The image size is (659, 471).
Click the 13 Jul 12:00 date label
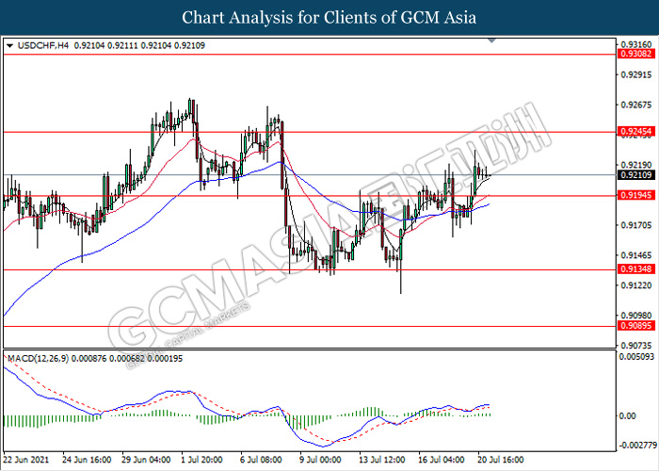tap(382, 460)
